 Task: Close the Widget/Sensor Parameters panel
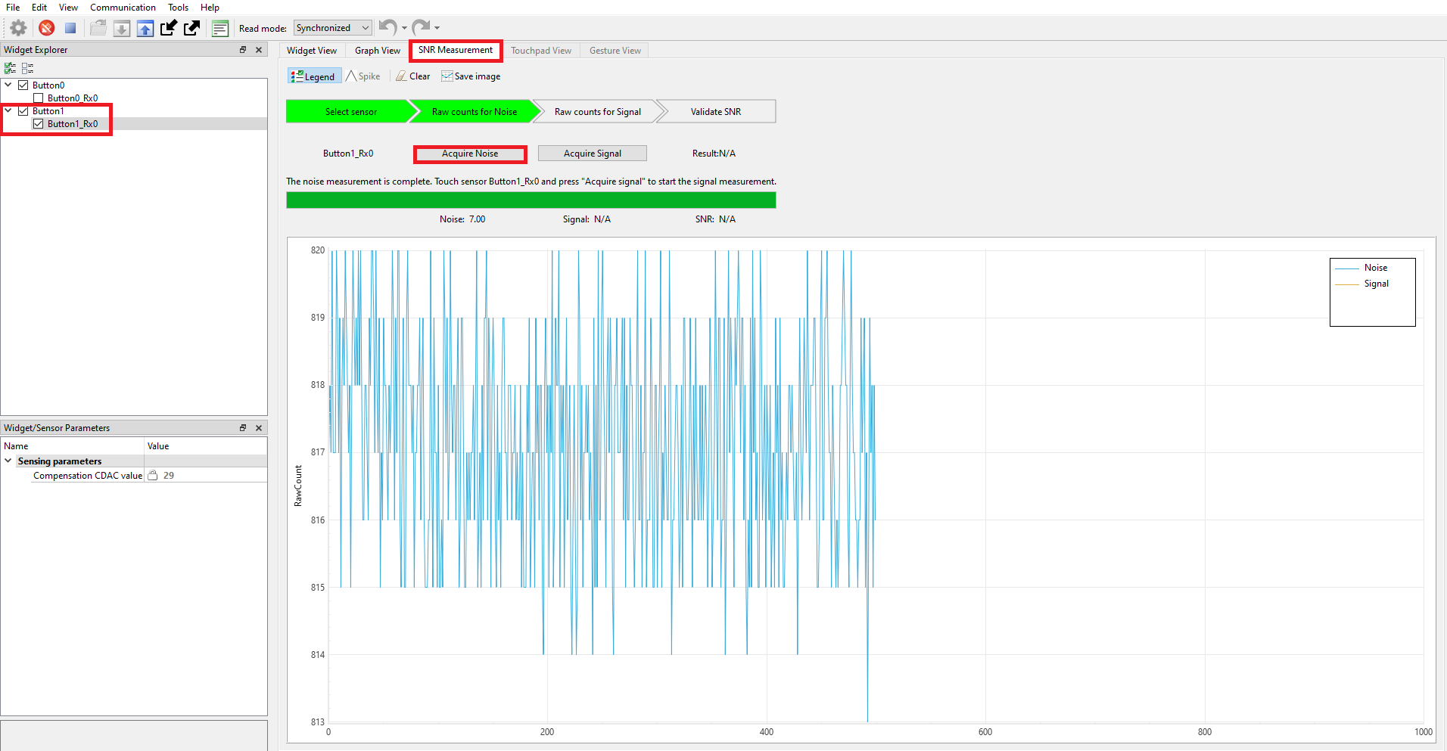tap(259, 428)
